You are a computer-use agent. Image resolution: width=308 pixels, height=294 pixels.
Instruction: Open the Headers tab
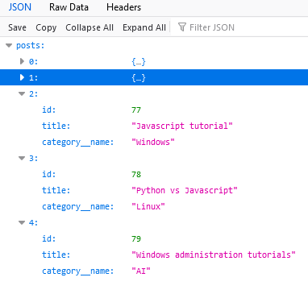click(123, 7)
